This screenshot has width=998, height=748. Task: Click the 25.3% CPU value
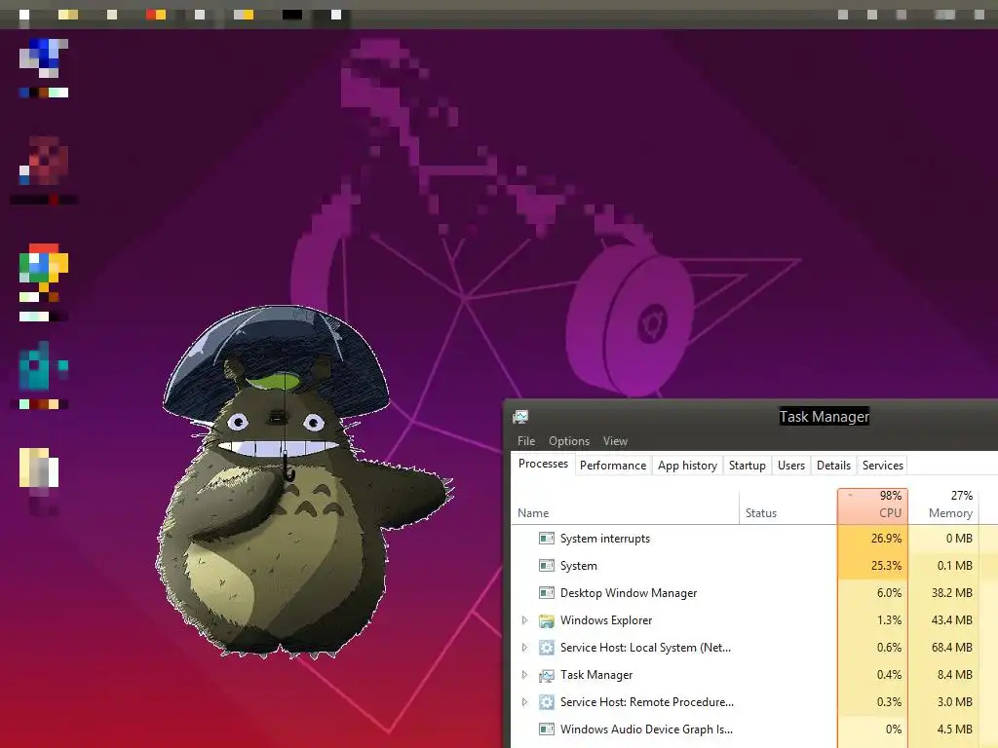tap(886, 566)
